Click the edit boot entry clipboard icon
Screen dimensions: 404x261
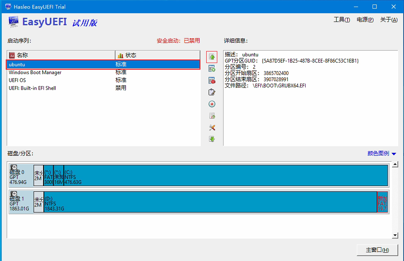pos(212,92)
